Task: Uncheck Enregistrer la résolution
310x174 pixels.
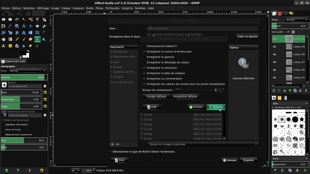Action: [x=144, y=68]
